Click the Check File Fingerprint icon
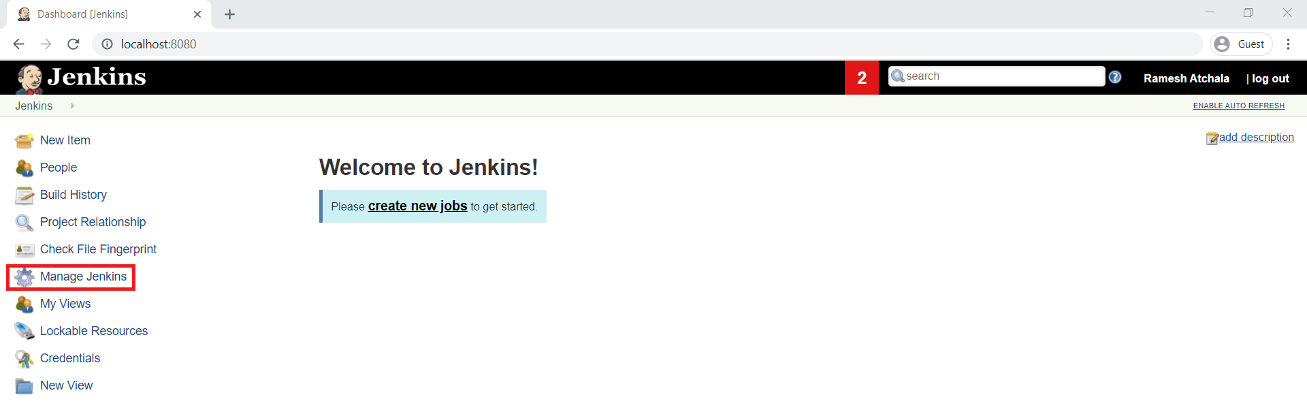 click(25, 250)
